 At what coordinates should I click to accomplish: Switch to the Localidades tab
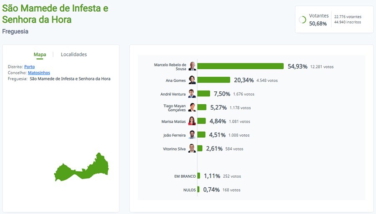click(x=74, y=55)
